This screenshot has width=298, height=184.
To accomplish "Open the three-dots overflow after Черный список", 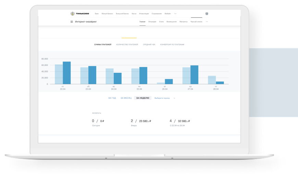I will [x=207, y=22].
